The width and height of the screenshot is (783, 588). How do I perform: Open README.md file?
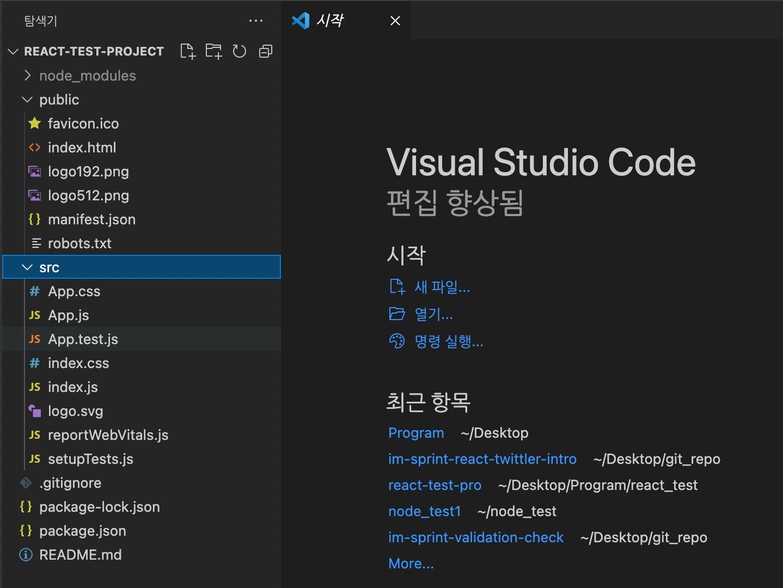(81, 555)
